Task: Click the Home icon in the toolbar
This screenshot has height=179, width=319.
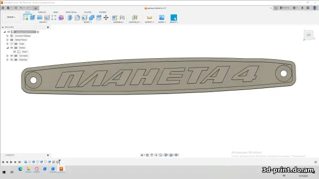Action: (35, 8)
